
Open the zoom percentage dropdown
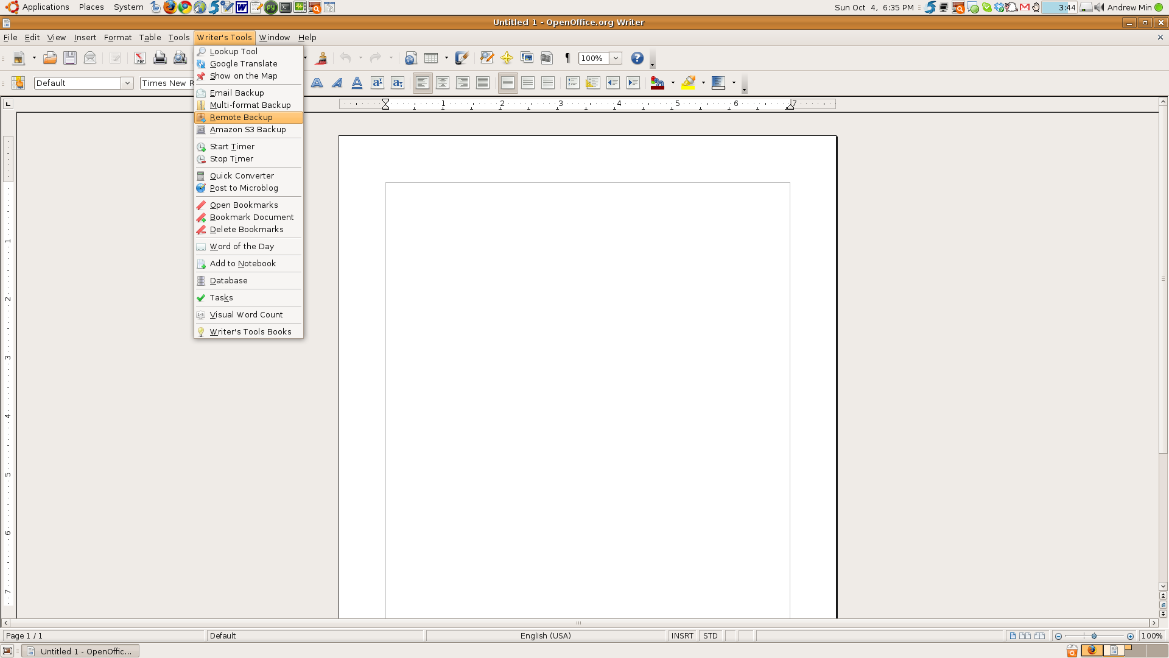pos(616,58)
